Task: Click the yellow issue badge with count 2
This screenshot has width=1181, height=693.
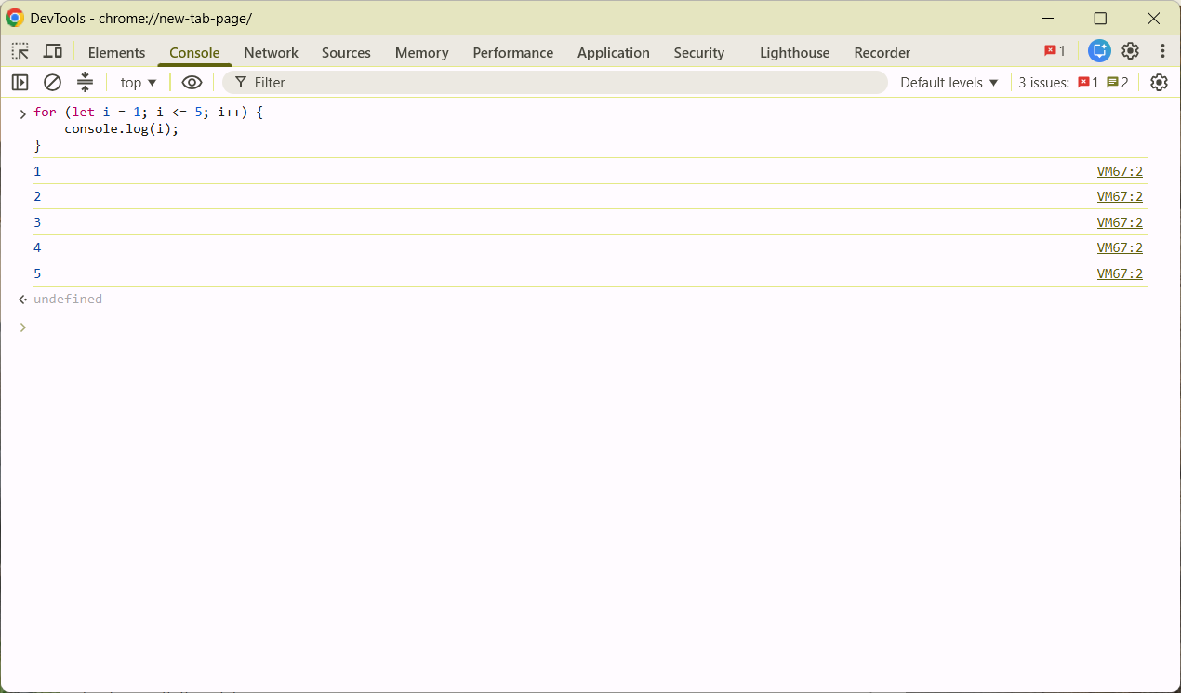Action: (x=1117, y=82)
